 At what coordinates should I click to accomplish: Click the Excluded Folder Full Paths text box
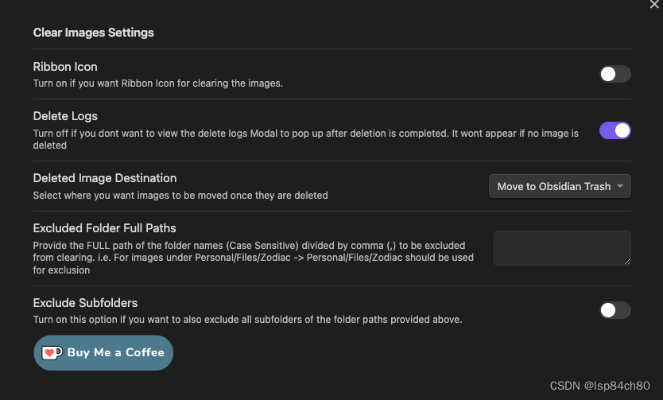pos(561,247)
